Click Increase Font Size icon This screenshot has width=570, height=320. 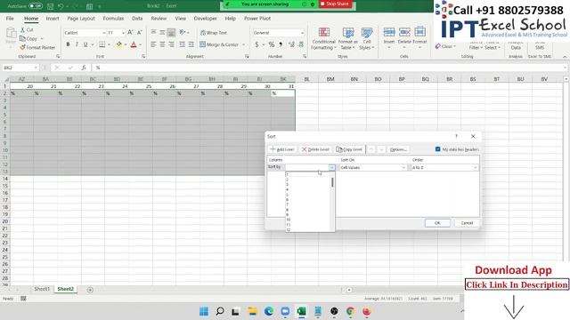point(130,33)
